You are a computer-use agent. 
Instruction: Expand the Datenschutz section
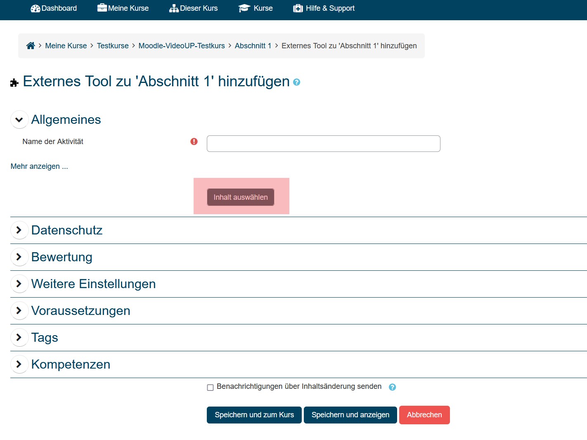[x=19, y=230]
